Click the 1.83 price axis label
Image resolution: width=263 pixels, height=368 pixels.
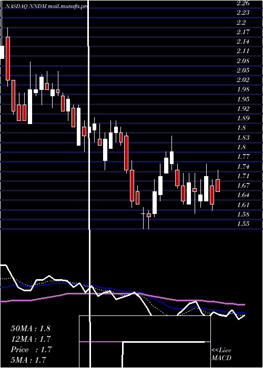[243, 138]
